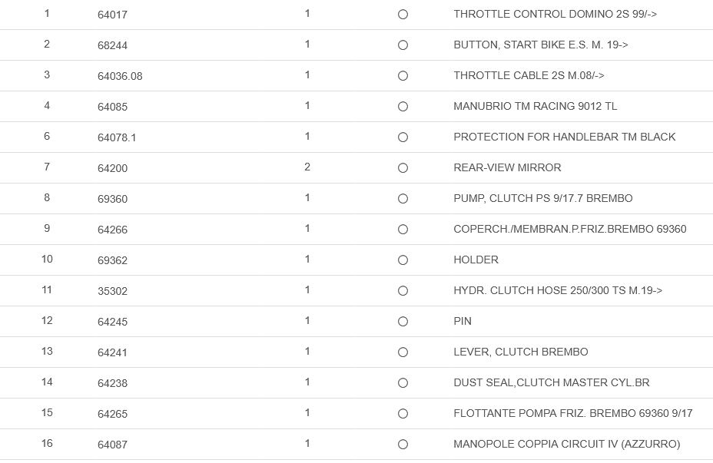Click the HYDR. CLUTCH HOSE description
Viewport: 713px width, 463px height.
pos(557,290)
